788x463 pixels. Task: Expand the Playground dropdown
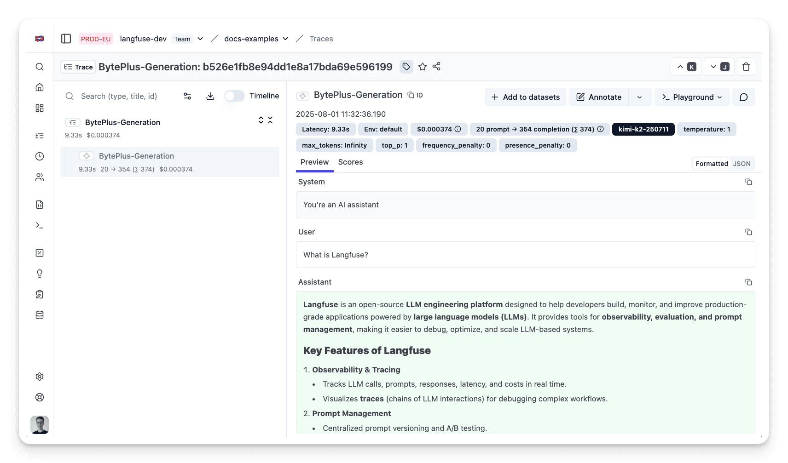click(692, 97)
